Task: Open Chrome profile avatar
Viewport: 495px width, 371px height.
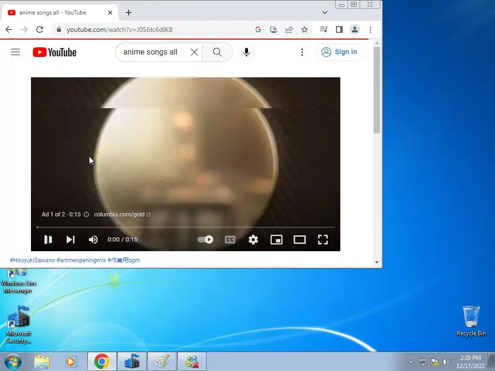Action: (x=355, y=29)
